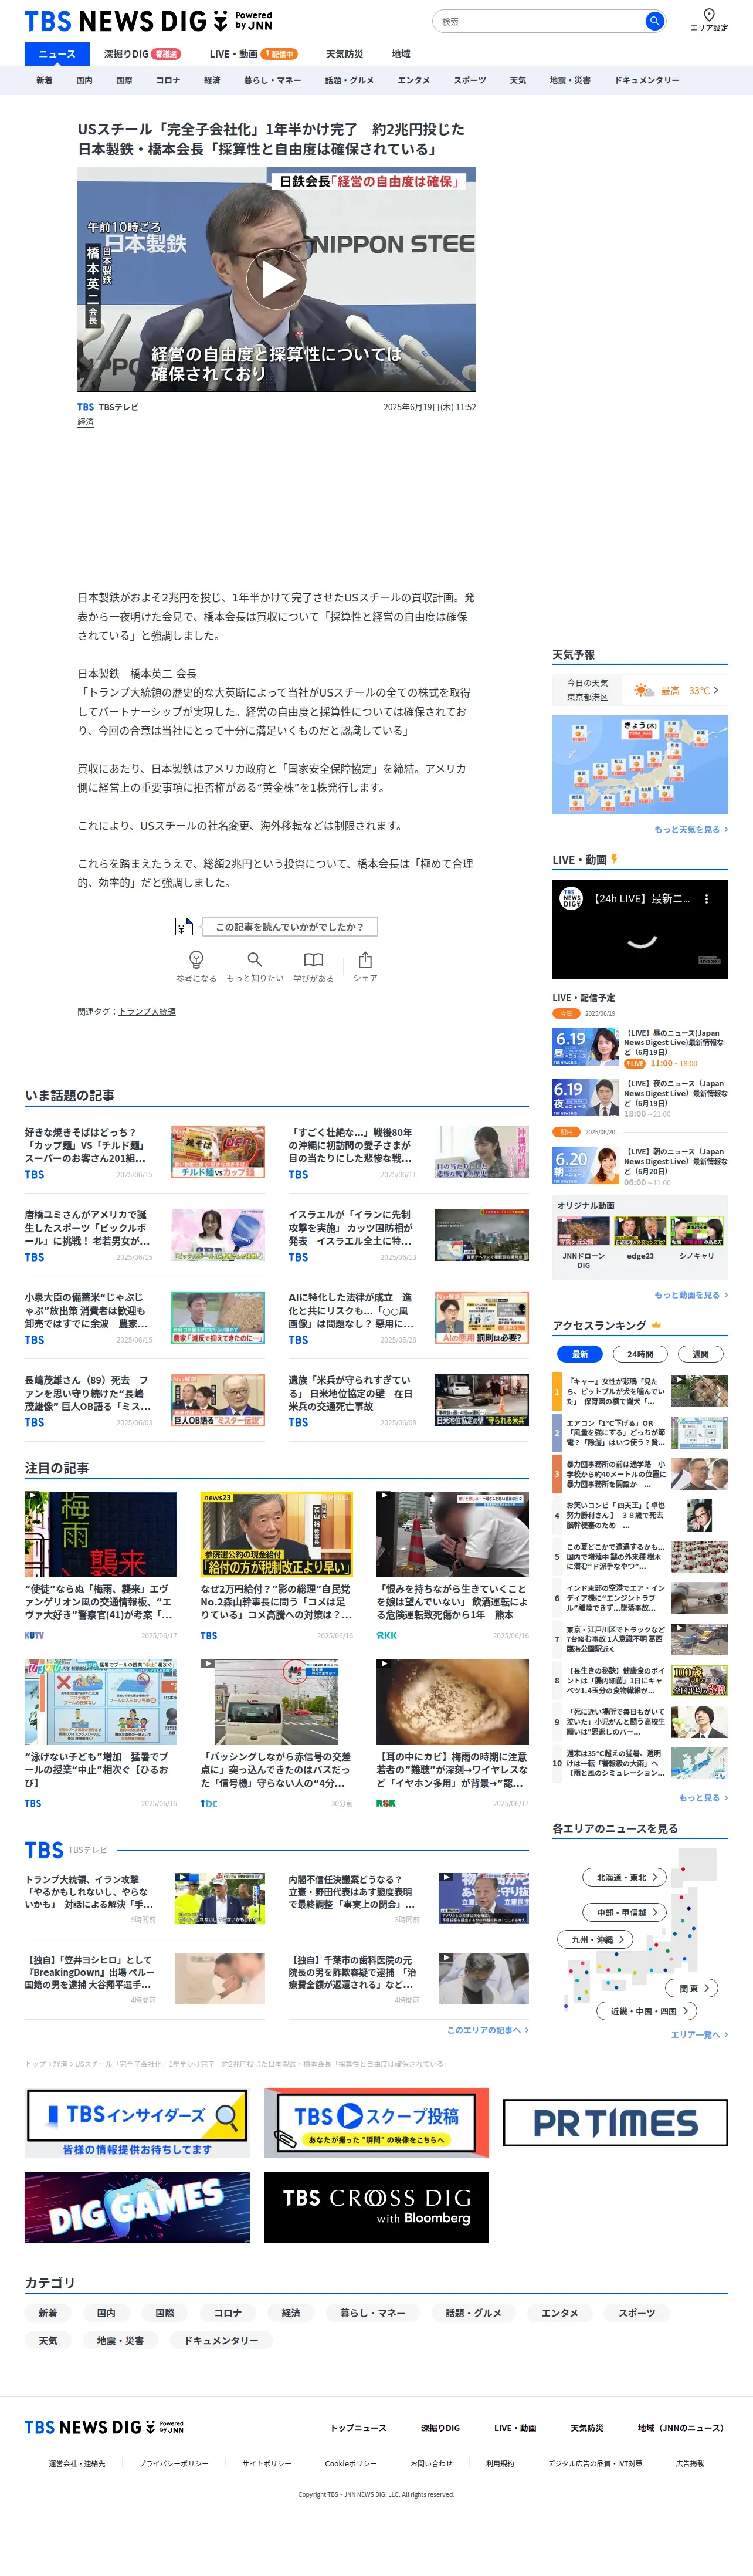Open the 国際 category in subnav
The height and width of the screenshot is (2576, 753).
[x=124, y=80]
